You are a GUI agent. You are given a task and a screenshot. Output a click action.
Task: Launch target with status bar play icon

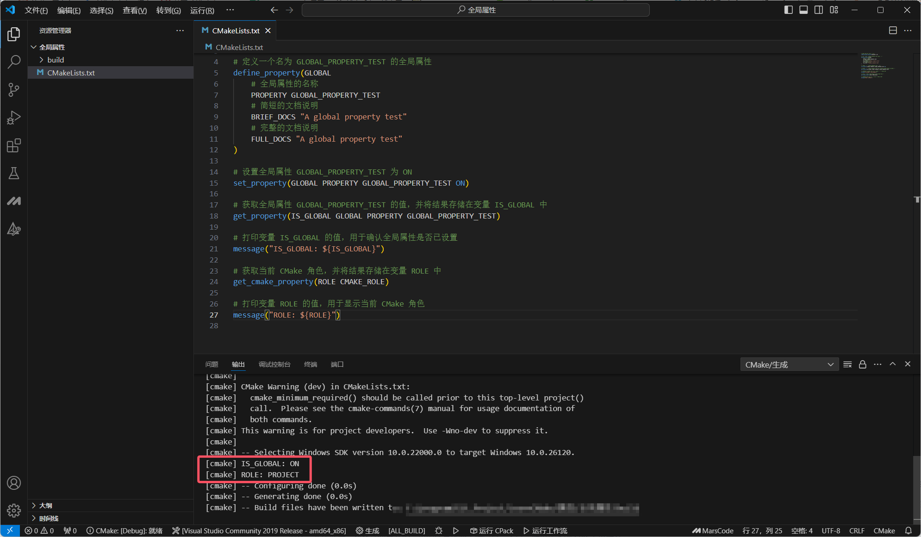455,531
